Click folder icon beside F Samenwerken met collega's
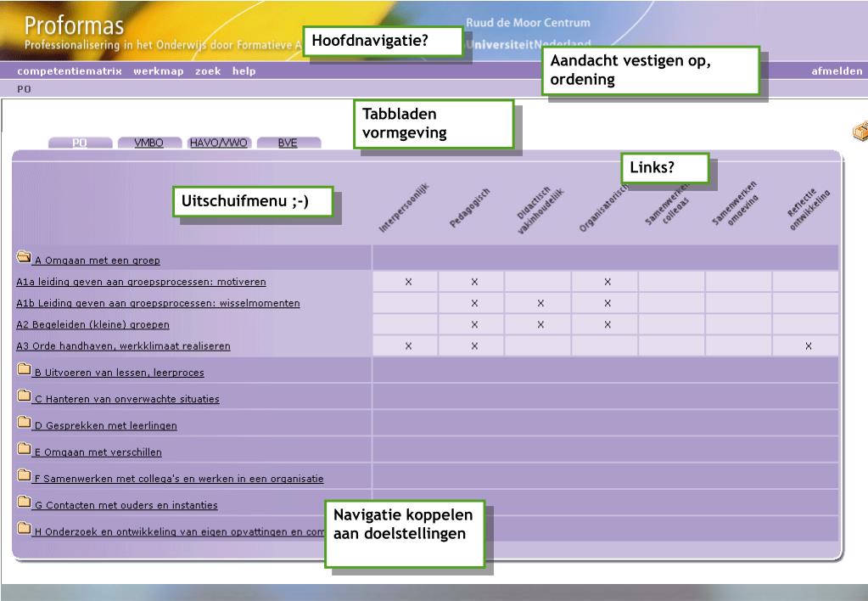The image size is (868, 601). pos(24,475)
